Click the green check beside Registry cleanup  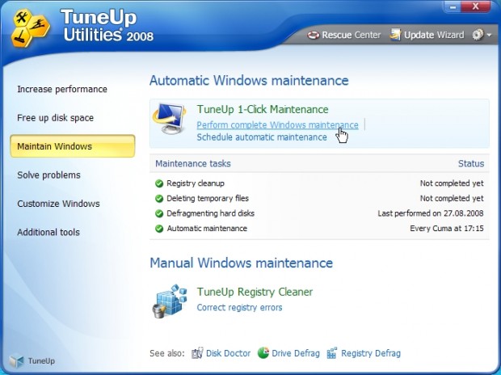pos(159,183)
